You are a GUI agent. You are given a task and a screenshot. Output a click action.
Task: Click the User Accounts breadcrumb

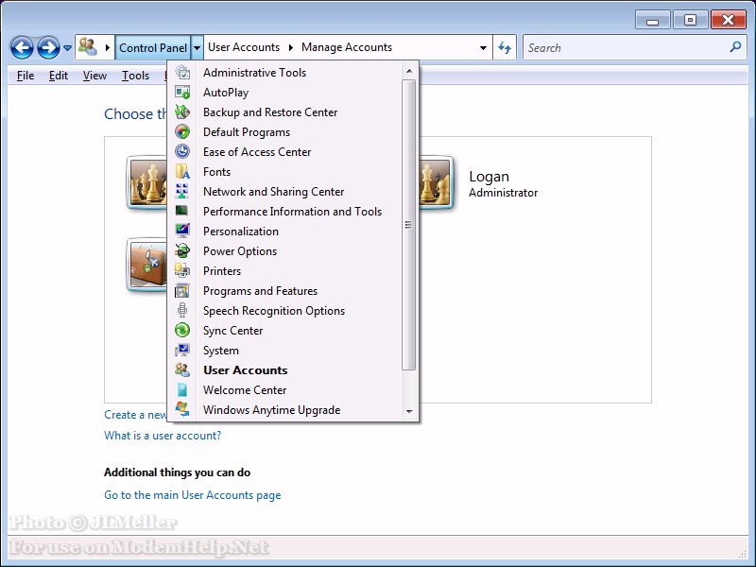click(244, 47)
